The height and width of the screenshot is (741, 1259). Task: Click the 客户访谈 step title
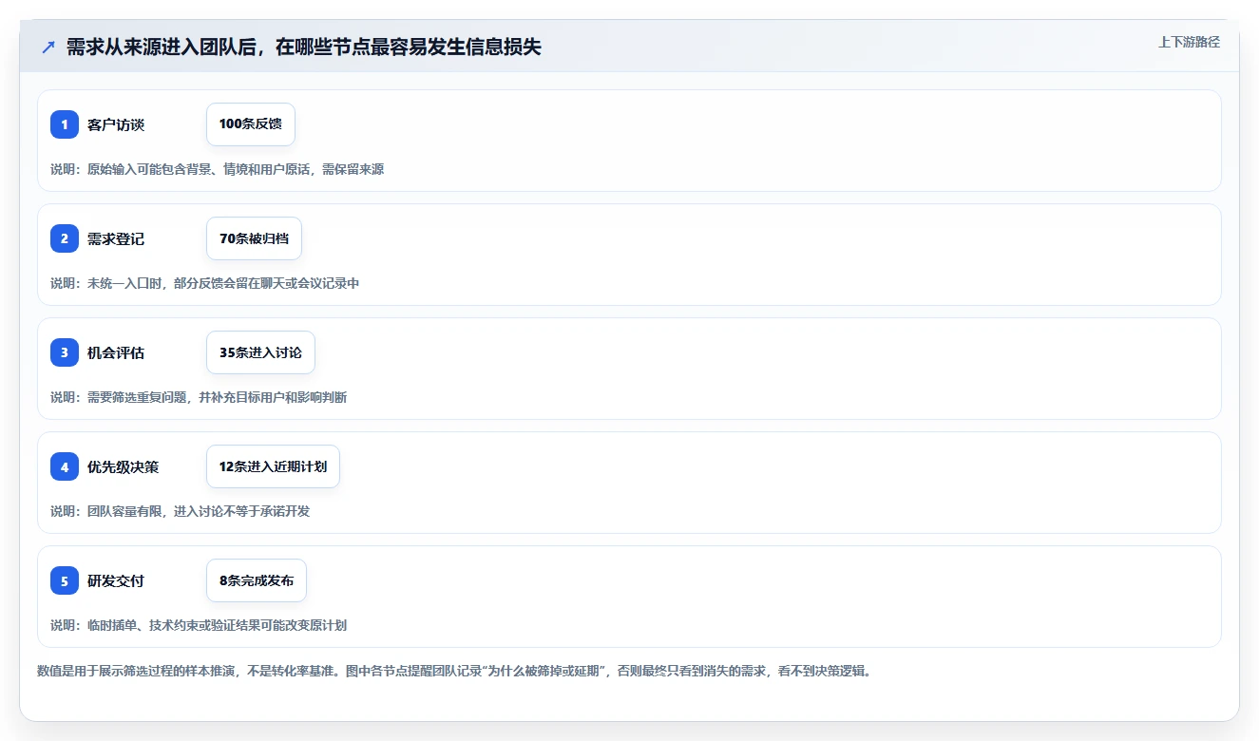(116, 124)
